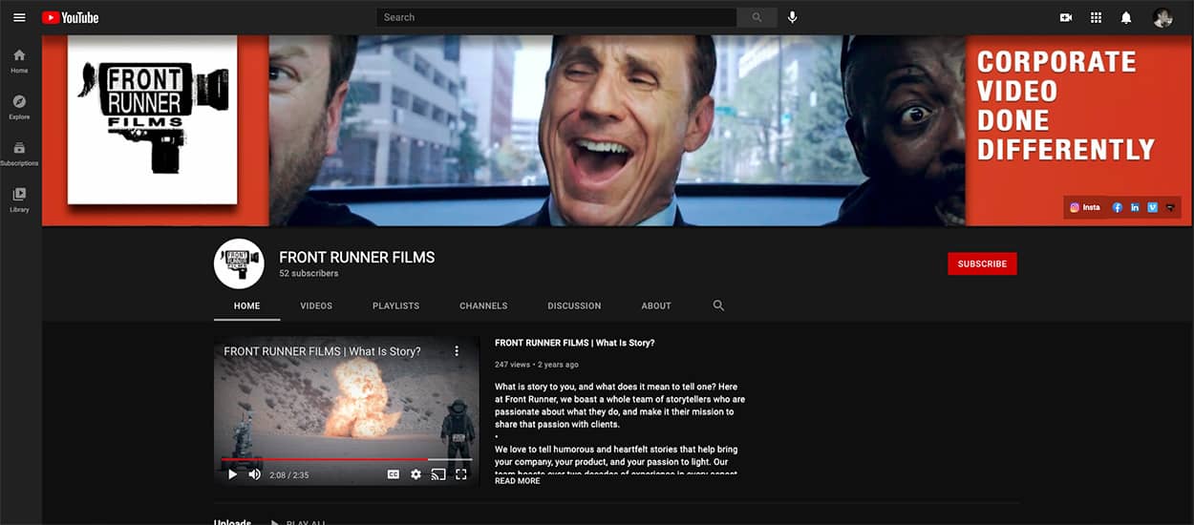
Task: Click the 247 views text
Action: [x=512, y=365]
